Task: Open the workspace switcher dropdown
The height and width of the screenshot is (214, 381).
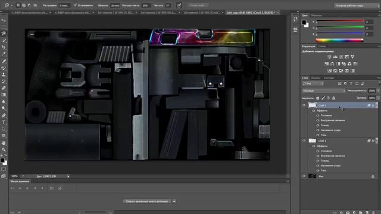Action: pyautogui.click(x=357, y=5)
